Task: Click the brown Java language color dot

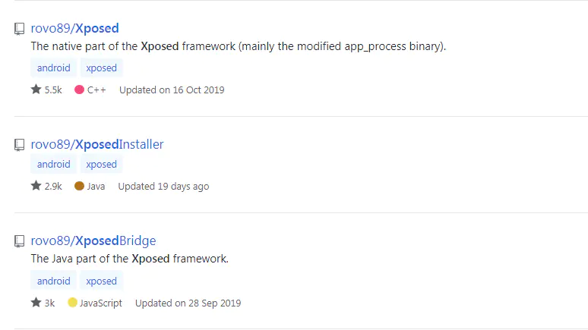Action: point(79,186)
